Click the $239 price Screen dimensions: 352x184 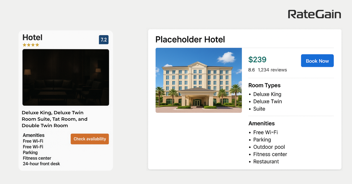257,60
